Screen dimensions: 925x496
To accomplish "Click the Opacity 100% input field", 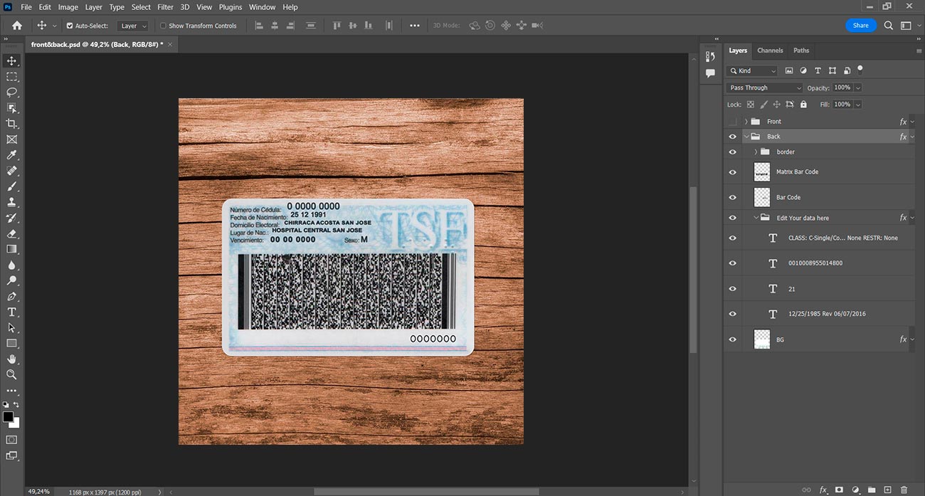I will tap(842, 88).
